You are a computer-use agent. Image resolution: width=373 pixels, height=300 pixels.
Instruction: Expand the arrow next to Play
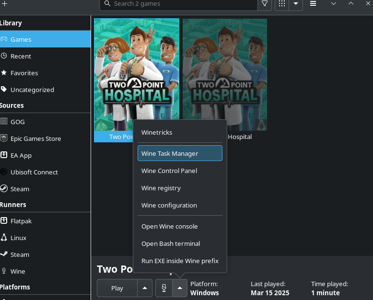coord(145,288)
